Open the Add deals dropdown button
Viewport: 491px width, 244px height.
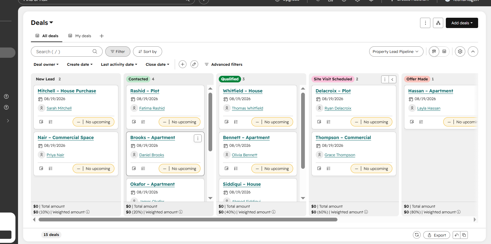point(462,23)
